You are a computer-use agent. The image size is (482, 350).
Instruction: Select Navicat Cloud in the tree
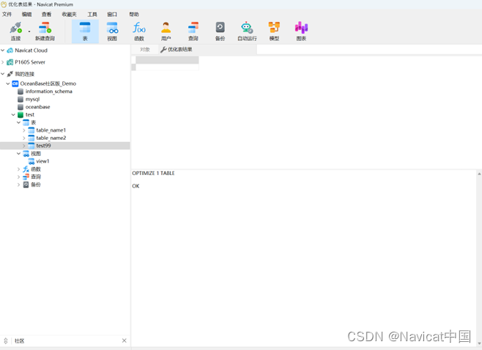tap(31, 50)
